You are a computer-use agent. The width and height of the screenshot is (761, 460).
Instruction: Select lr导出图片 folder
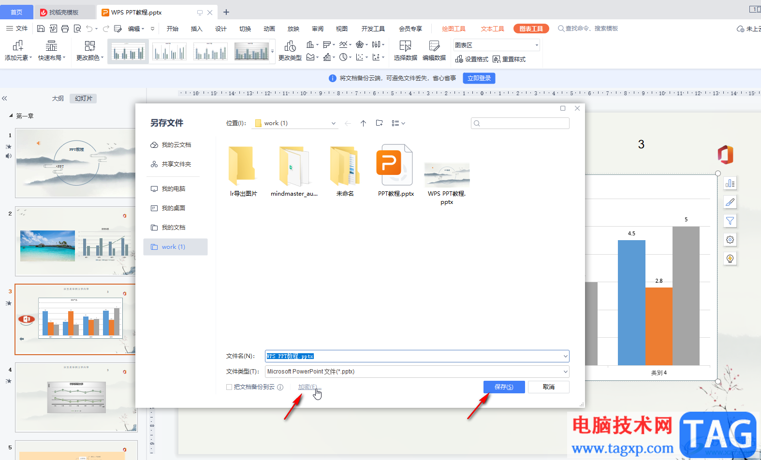(243, 171)
